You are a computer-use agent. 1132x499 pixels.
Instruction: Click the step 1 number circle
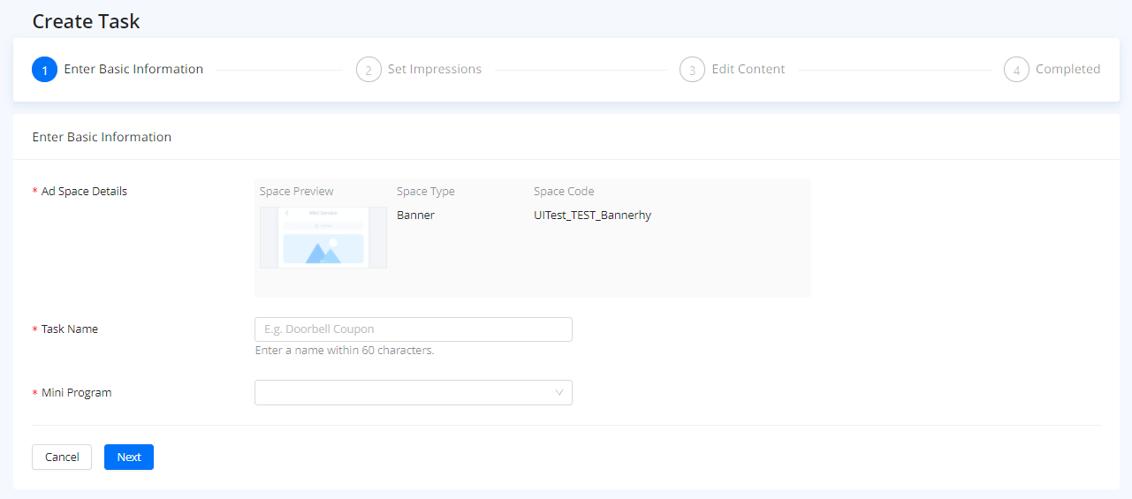click(x=44, y=70)
